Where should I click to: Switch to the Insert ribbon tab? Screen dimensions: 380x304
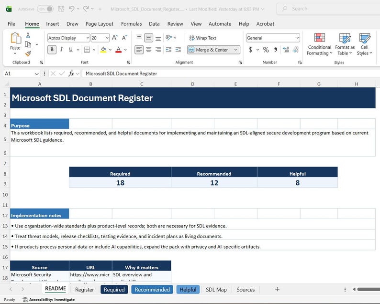tap(52, 24)
